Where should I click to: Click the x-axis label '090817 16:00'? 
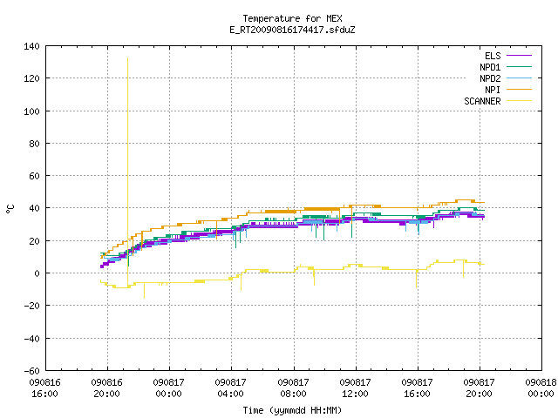[x=417, y=388]
